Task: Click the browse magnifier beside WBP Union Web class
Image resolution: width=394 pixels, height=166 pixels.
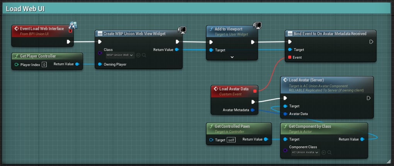Action: 144,55
